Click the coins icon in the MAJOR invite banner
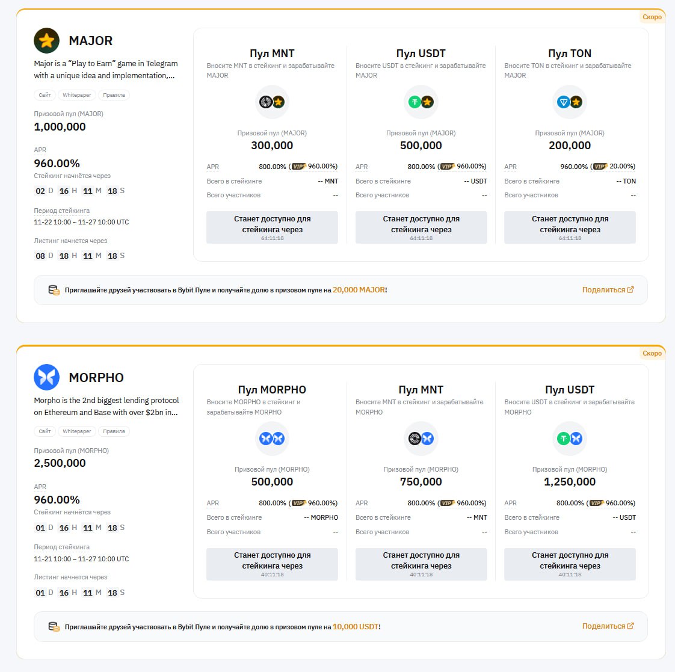Screen dimensions: 675x672 pos(54,290)
